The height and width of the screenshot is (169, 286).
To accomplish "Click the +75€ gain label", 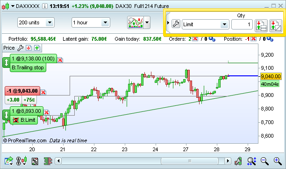I will pyautogui.click(x=29, y=100).
